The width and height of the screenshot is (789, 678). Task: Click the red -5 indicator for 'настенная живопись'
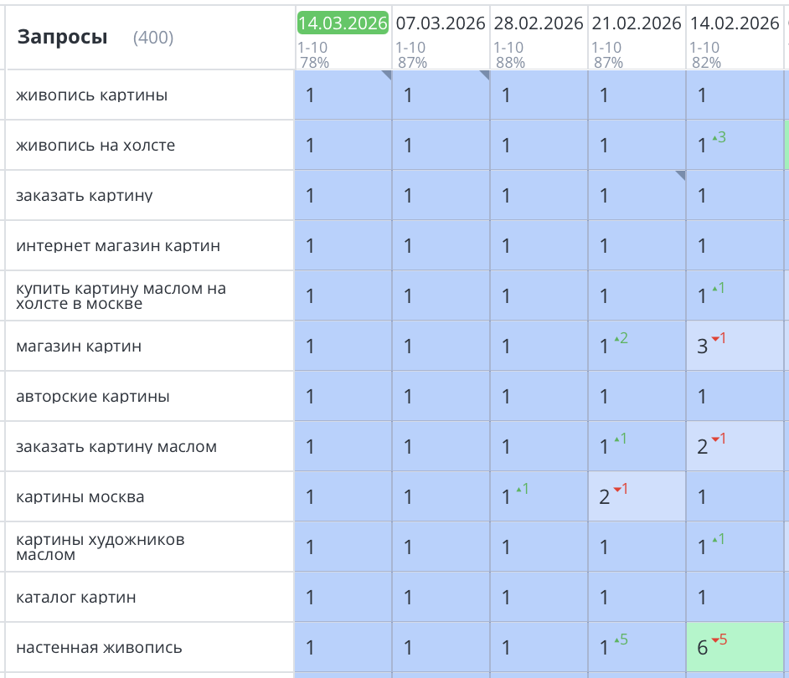click(x=719, y=640)
